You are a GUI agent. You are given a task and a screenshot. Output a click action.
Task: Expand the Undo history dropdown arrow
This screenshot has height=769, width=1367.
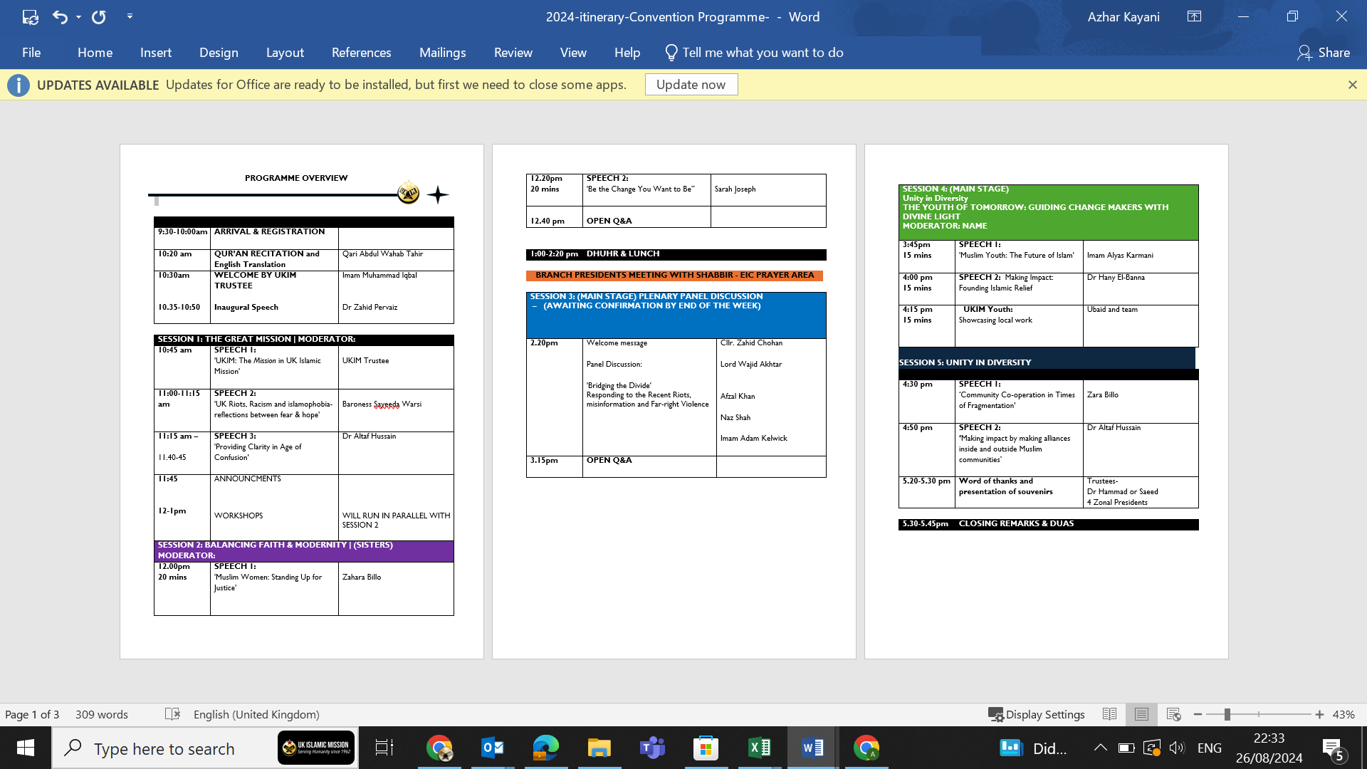[78, 16]
